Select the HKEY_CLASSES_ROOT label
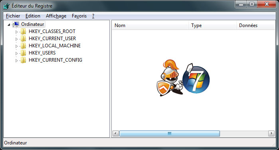The image size is (279, 150). point(52,31)
